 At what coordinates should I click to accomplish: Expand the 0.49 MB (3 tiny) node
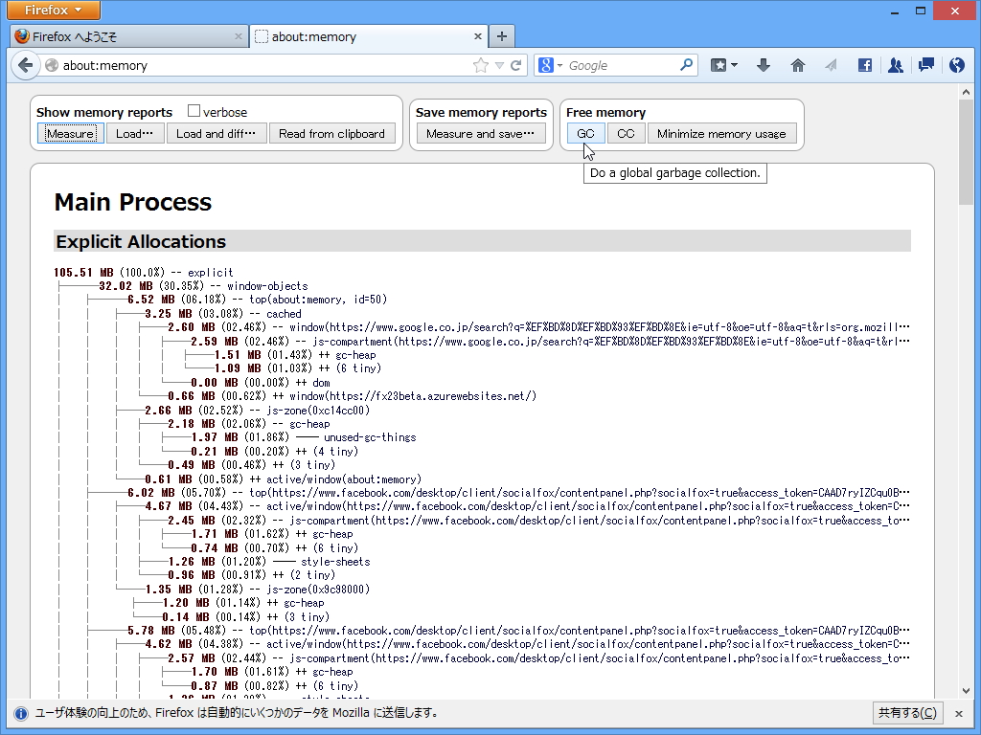click(252, 465)
